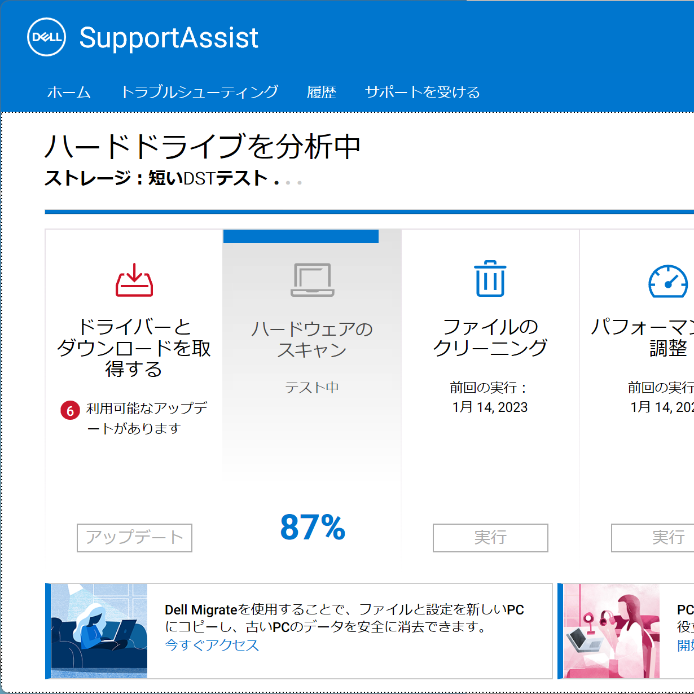Click the red badge showing 6 updates
The height and width of the screenshot is (694, 694).
[70, 410]
